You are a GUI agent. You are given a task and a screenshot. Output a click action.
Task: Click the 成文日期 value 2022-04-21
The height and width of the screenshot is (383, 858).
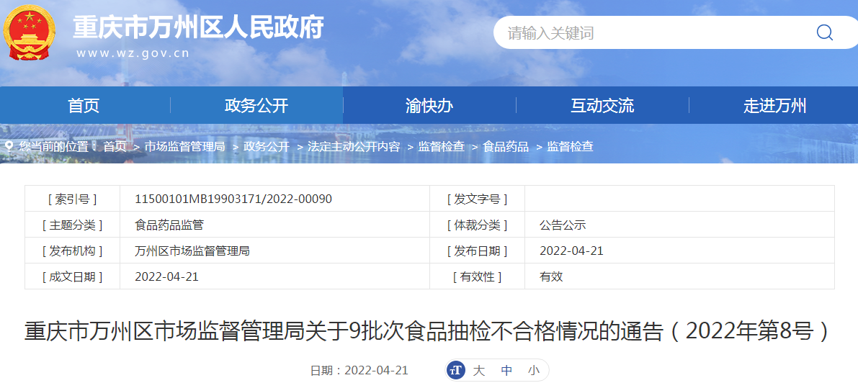point(166,277)
